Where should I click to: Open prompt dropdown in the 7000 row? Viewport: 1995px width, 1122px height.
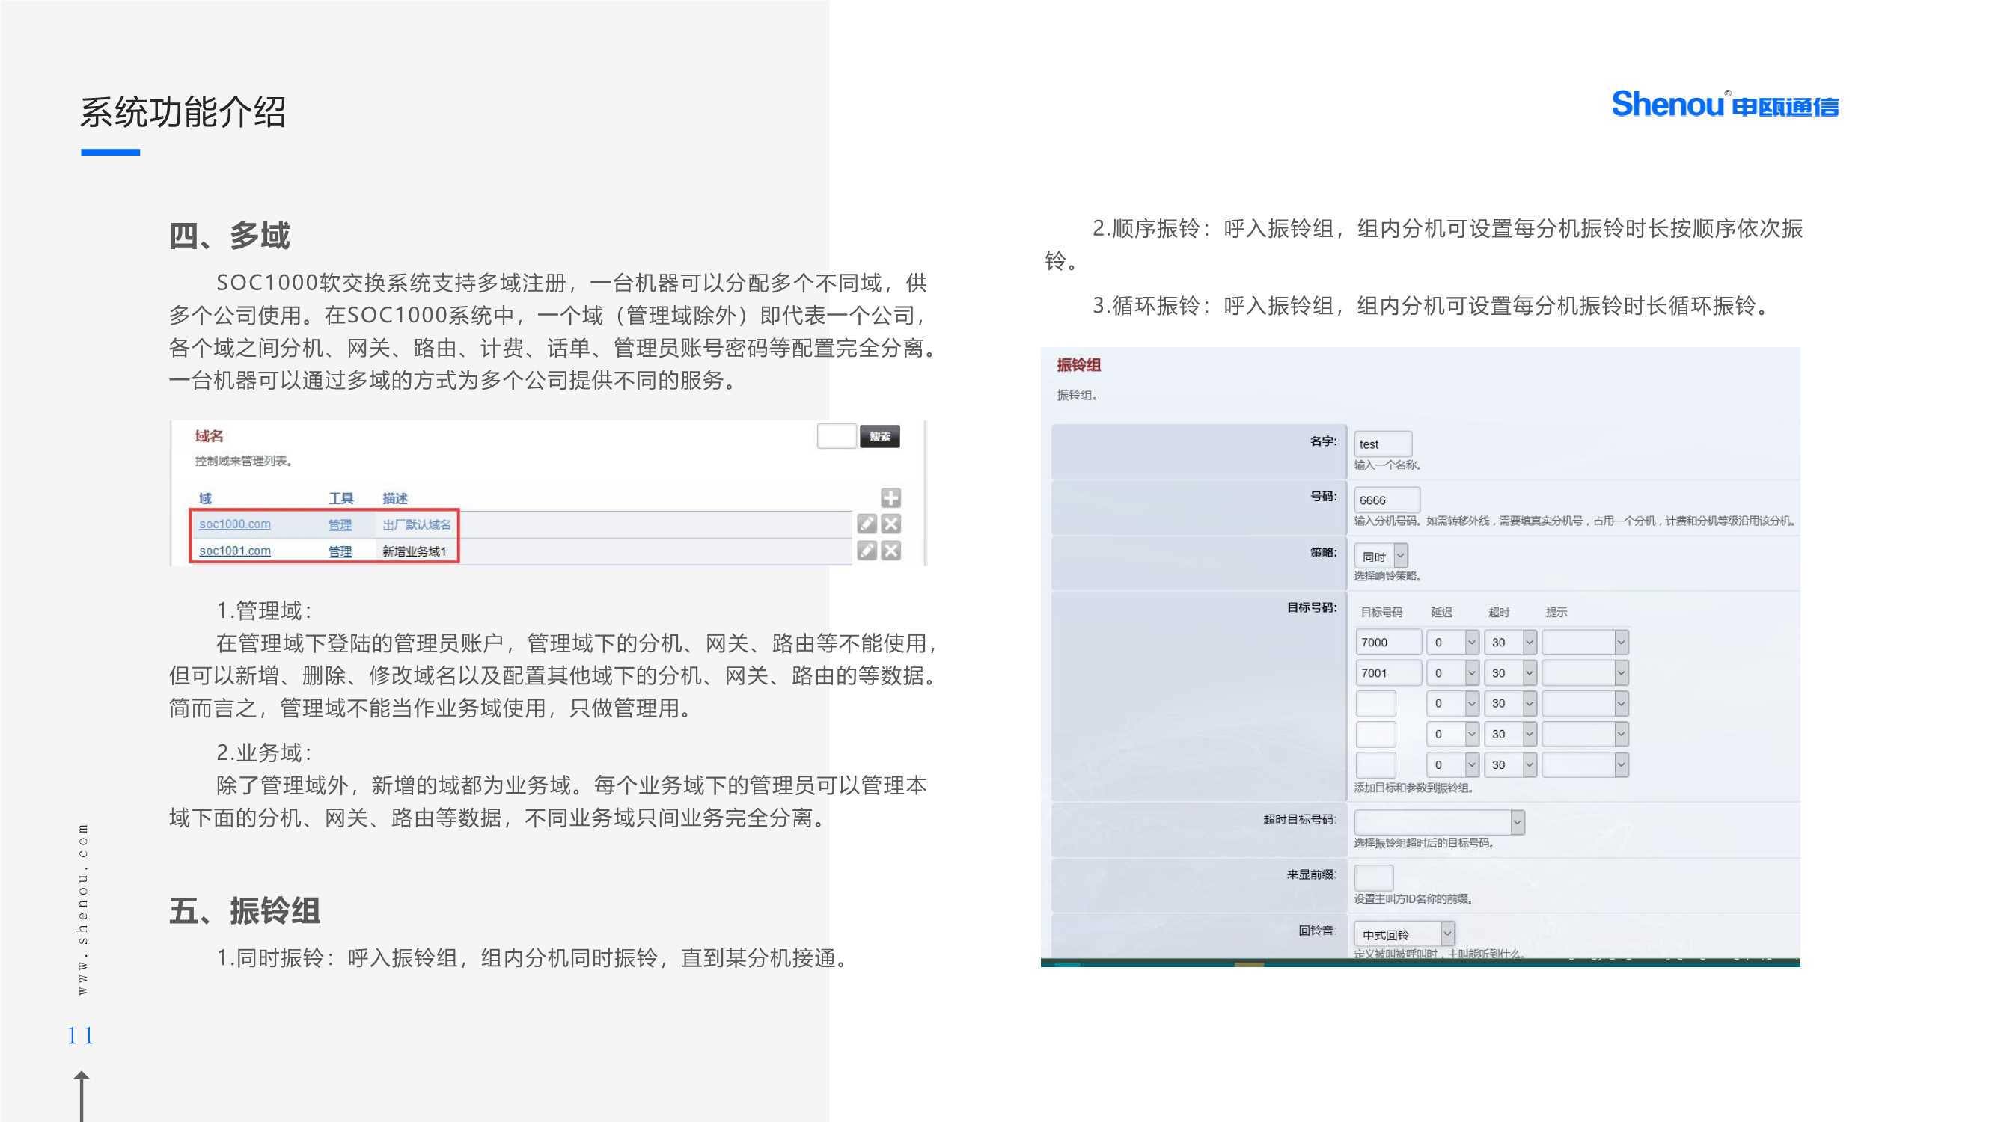point(1584,642)
